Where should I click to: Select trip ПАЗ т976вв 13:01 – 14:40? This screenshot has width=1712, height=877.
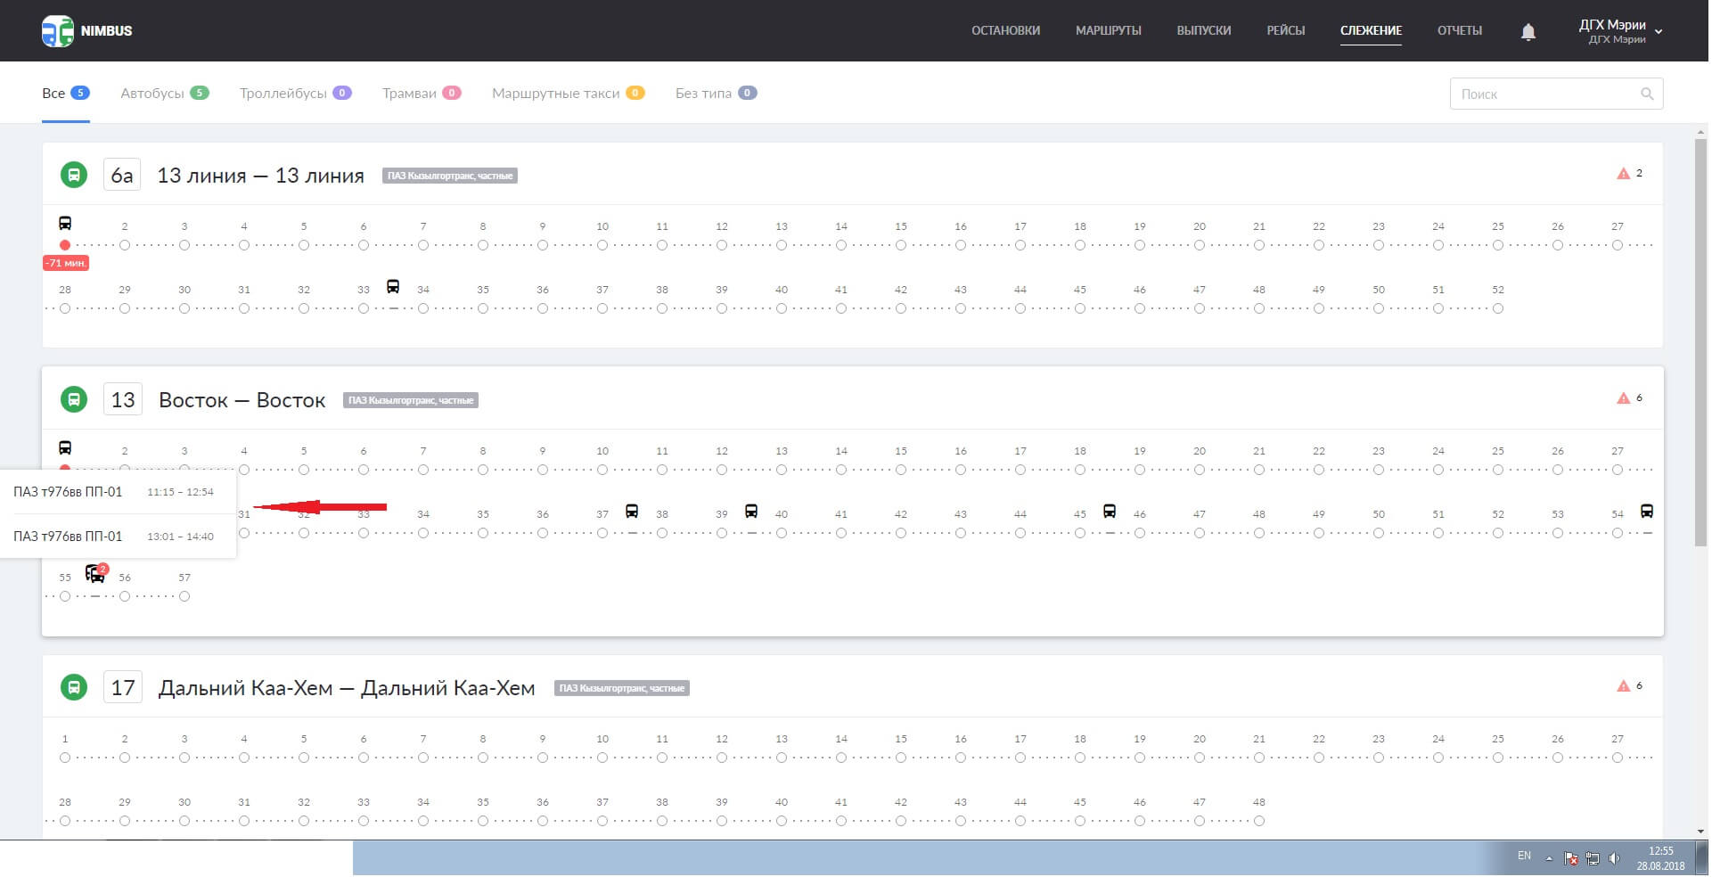pos(114,537)
